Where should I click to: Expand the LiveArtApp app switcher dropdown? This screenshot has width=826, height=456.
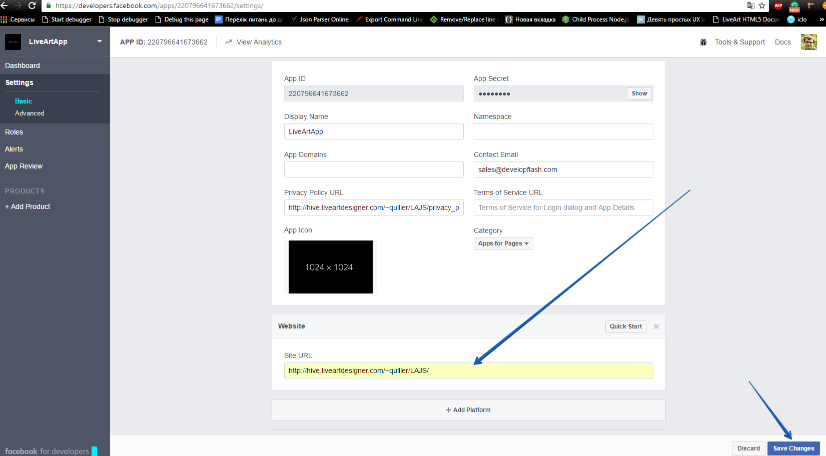tap(100, 41)
